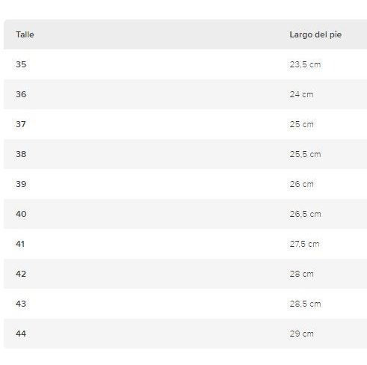This screenshot has width=367, height=365.
Task: Select size 39 row
Action: click(x=185, y=184)
